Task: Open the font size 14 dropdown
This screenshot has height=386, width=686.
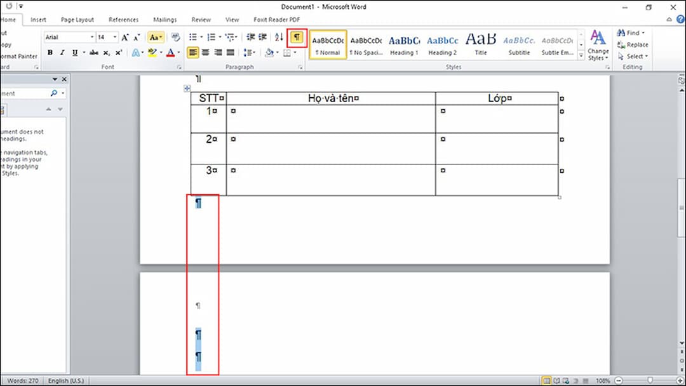Action: tap(115, 37)
